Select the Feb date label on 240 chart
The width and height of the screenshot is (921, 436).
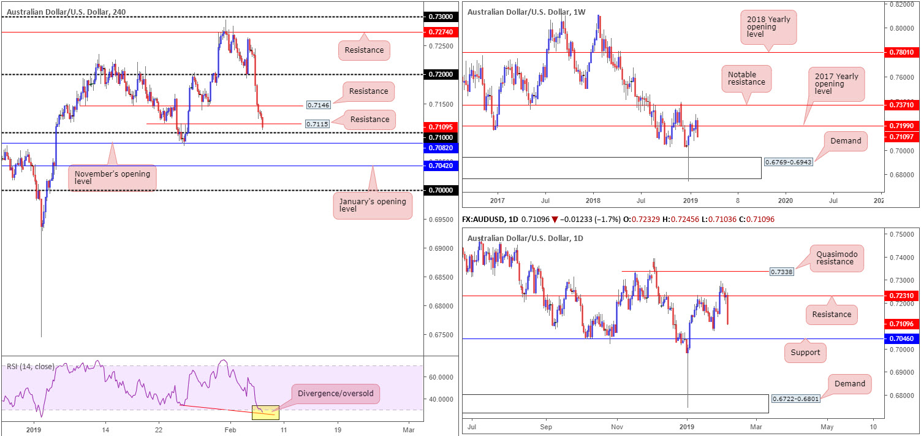[x=230, y=430]
